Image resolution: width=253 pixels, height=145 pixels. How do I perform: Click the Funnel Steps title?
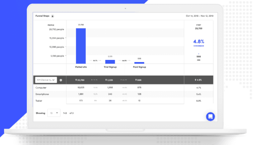[x=42, y=16]
